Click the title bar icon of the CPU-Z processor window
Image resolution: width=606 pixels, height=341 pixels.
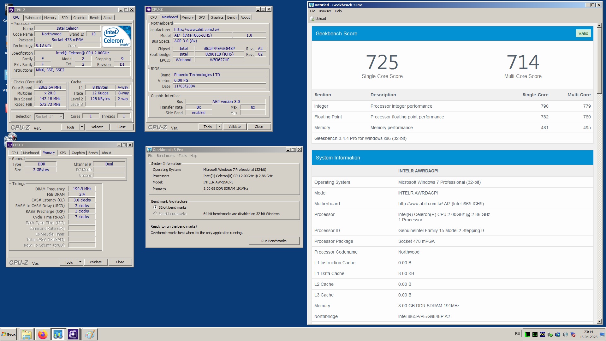(x=11, y=10)
